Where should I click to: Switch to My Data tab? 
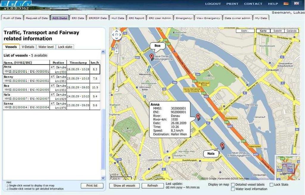[x=261, y=18]
